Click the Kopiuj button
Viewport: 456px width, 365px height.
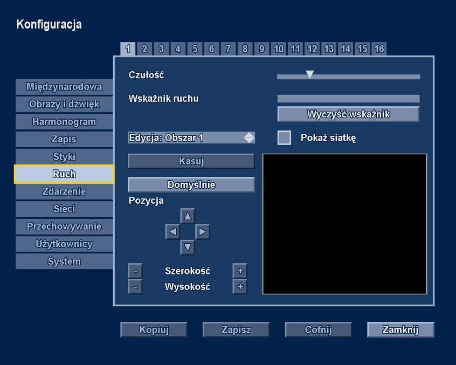pyautogui.click(x=154, y=329)
